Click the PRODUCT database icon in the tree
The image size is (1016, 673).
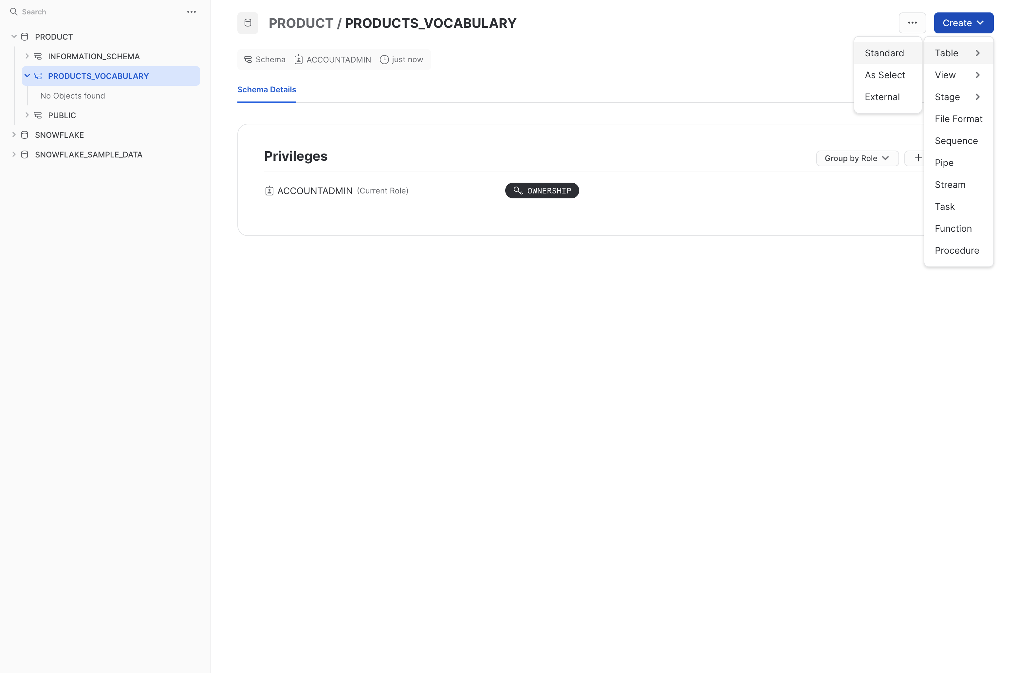click(x=25, y=36)
